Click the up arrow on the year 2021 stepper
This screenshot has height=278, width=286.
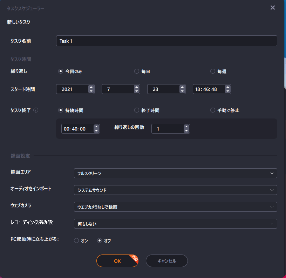91,87
